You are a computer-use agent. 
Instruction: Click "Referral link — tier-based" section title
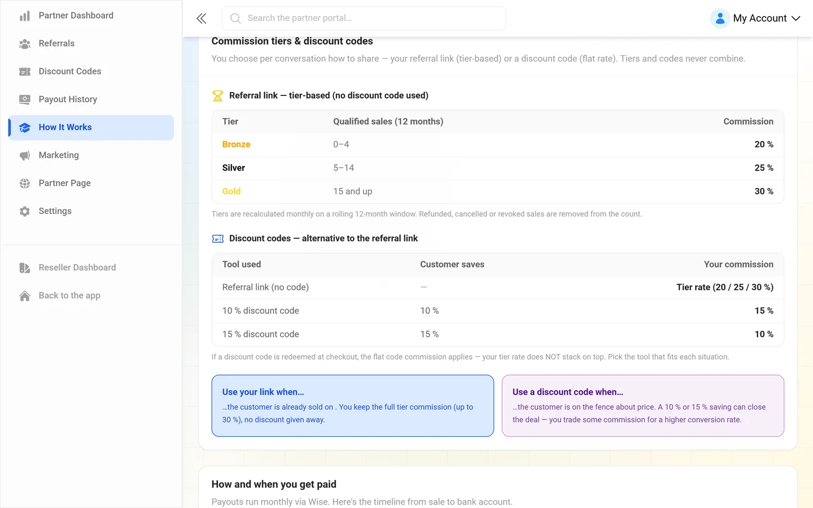pyautogui.click(x=329, y=96)
